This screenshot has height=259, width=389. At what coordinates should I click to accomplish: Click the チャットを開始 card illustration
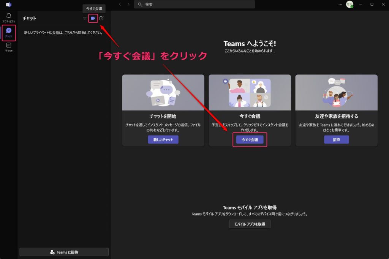(x=163, y=92)
